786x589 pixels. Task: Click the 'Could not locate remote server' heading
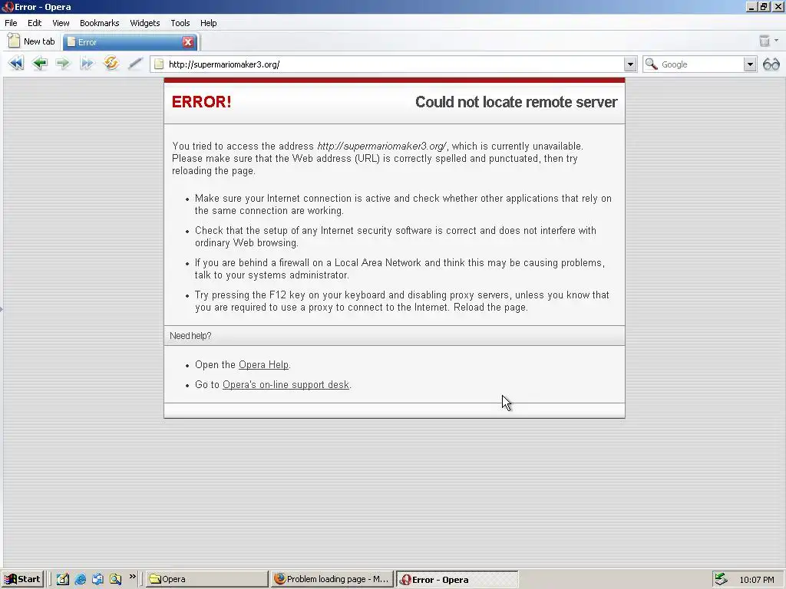(x=517, y=102)
